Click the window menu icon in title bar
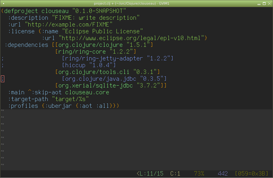This screenshot has width=273, height=178. click(3, 3)
